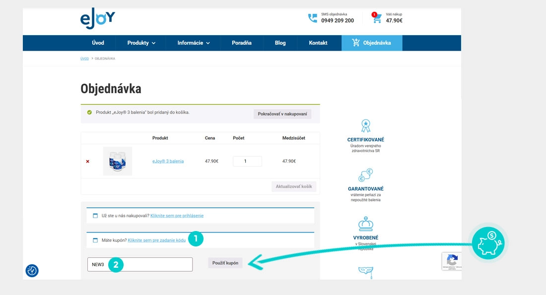Remove eJoy 3 balenia with red X
Screen dimensions: 546x295
(x=88, y=162)
